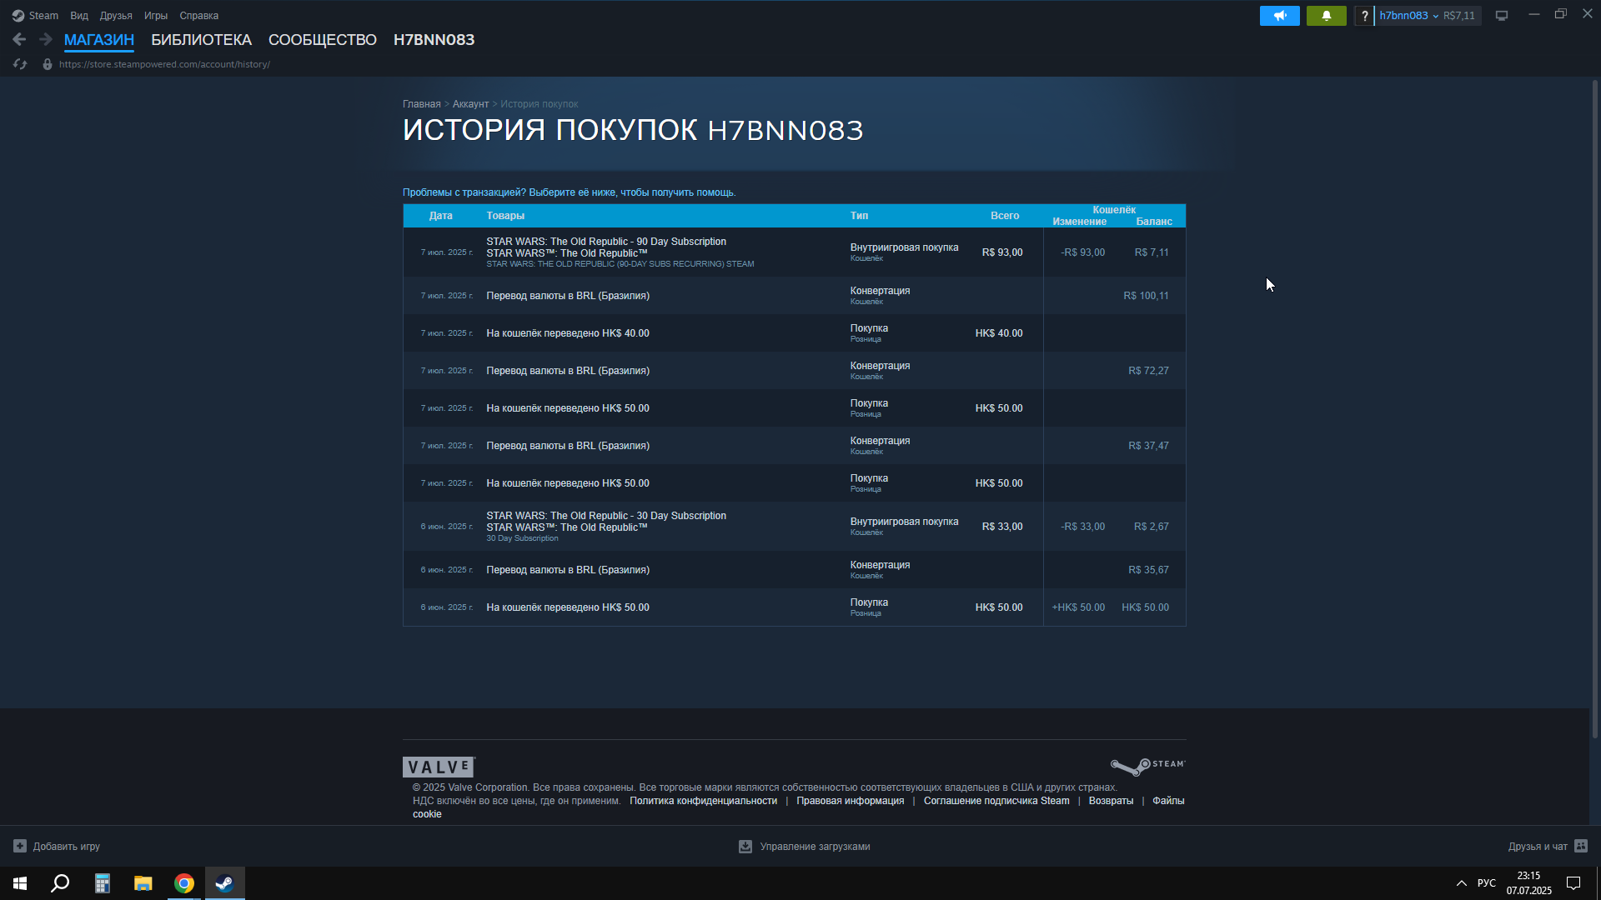Click the Главная breadcrumb link
1601x900 pixels.
(421, 104)
